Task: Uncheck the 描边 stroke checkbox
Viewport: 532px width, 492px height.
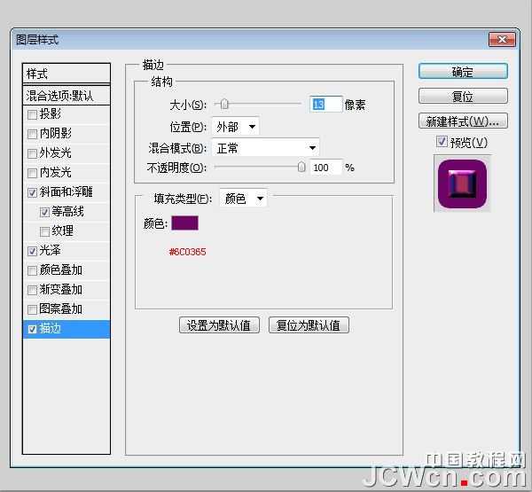Action: pyautogui.click(x=32, y=329)
